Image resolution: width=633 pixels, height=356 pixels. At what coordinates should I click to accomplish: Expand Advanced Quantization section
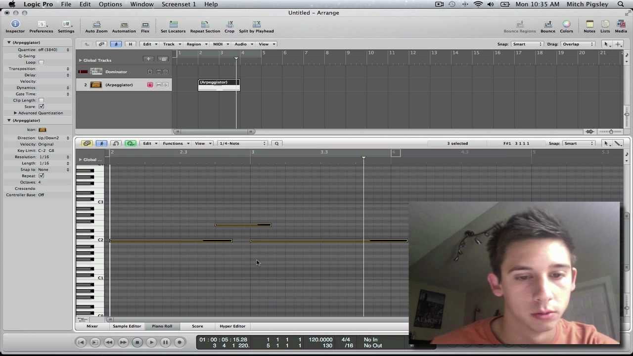(x=15, y=113)
